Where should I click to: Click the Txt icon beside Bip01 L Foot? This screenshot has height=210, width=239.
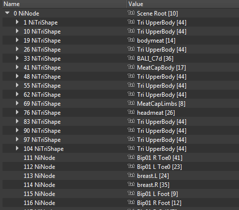(131, 193)
